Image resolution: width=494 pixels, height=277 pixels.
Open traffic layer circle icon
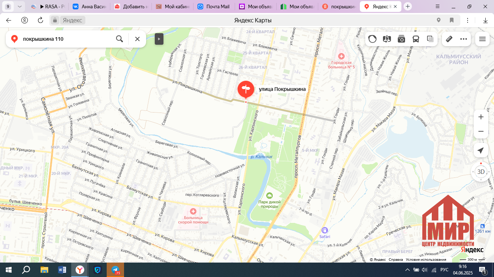[372, 39]
